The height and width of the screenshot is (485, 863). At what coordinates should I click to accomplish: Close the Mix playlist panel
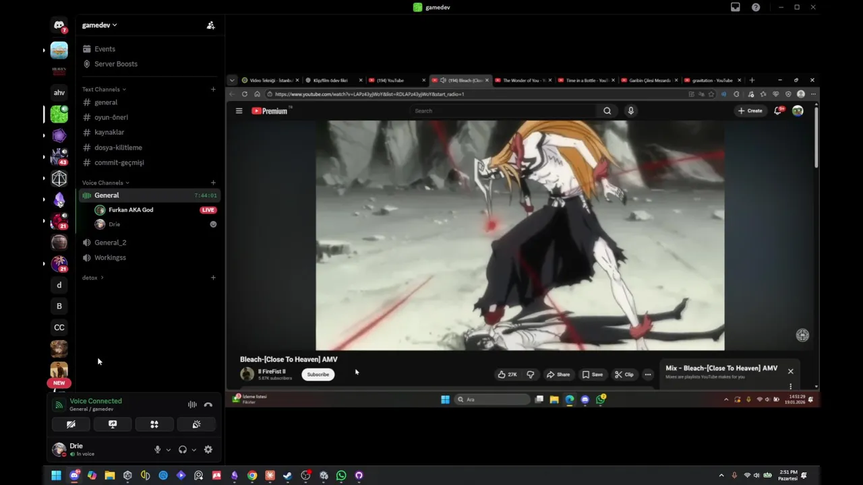[x=791, y=371]
